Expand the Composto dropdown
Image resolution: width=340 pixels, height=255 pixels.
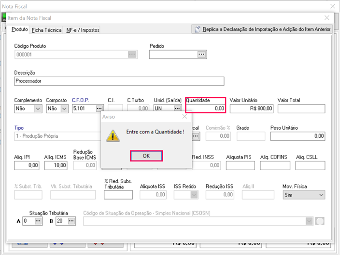pyautogui.click(x=64, y=108)
